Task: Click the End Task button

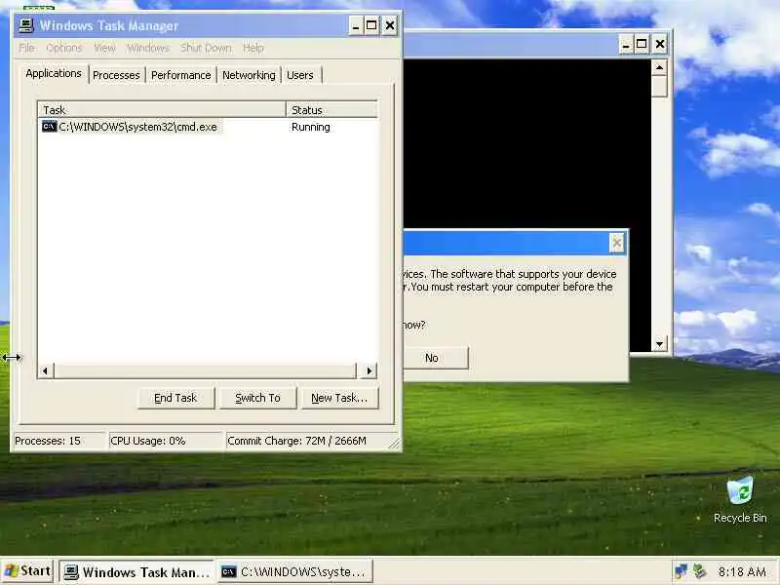Action: coord(175,398)
